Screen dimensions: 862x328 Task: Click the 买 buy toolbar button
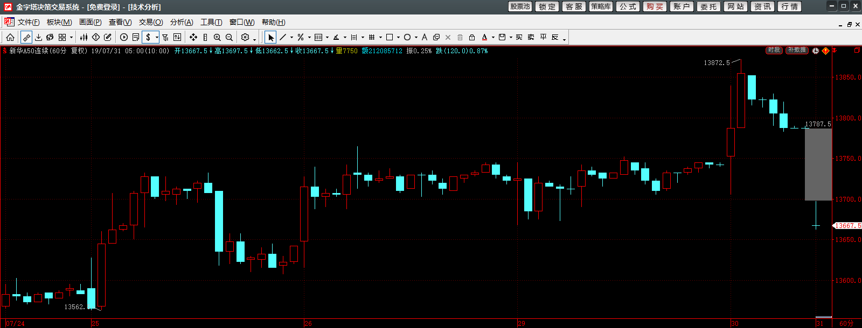[519, 37]
